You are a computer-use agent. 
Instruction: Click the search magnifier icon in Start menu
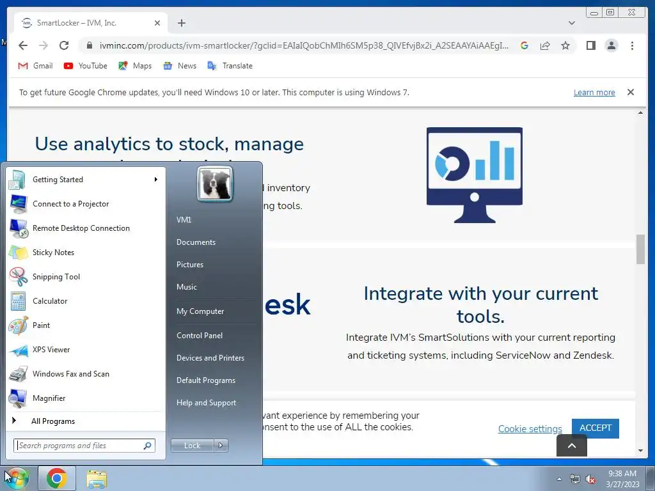[148, 446]
